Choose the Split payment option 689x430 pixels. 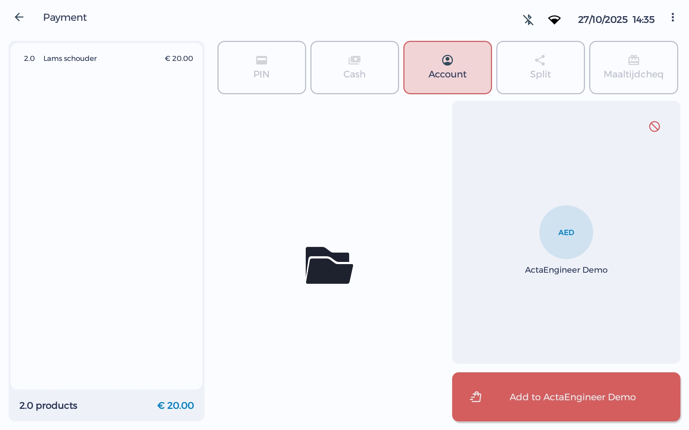(540, 67)
